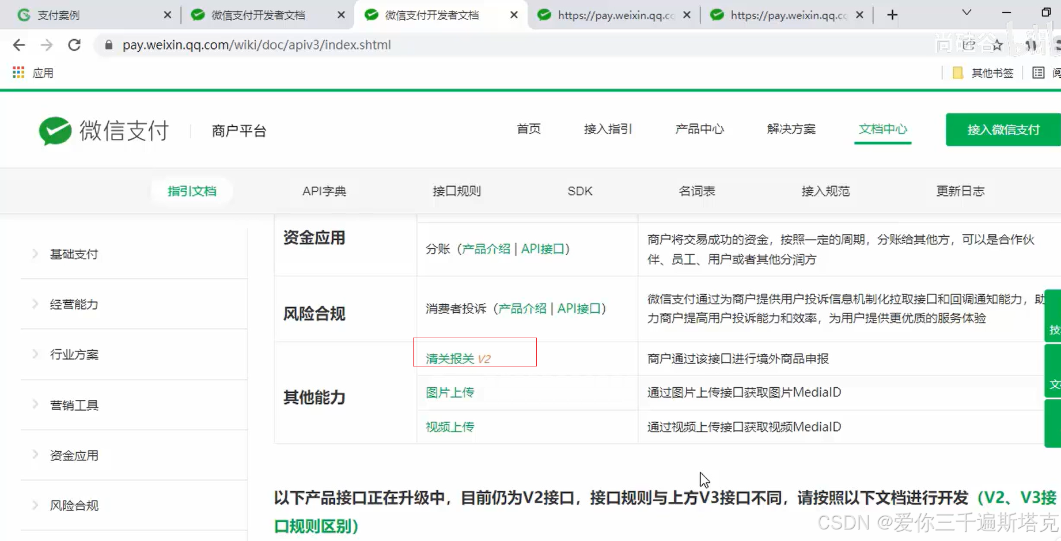Screen dimensions: 1061x541
Task: Open the reading list panel icon
Action: pos(1039,73)
